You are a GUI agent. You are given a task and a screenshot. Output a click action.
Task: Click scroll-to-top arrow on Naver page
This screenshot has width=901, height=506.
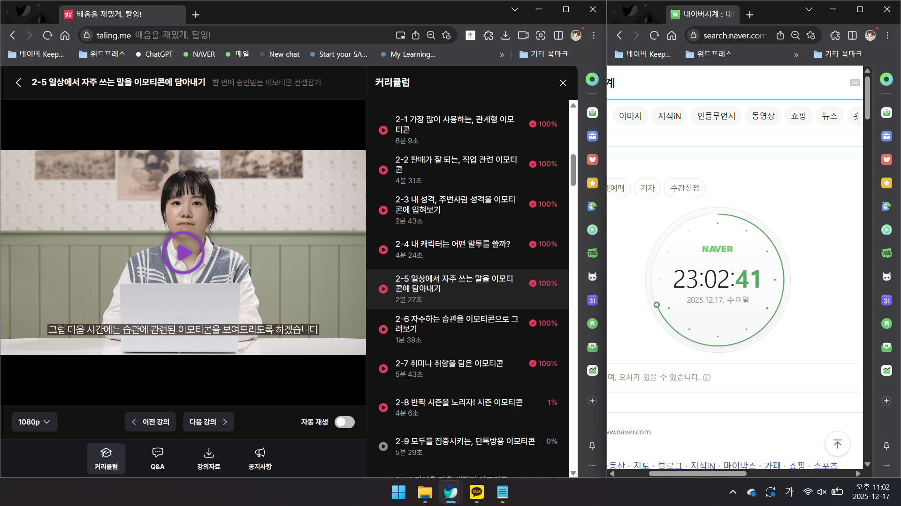tap(837, 444)
